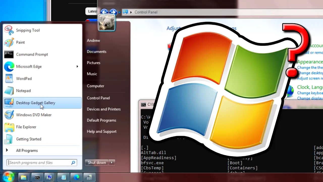Open Command Prompt black console icon
The height and width of the screenshot is (182, 323).
tap(9, 54)
